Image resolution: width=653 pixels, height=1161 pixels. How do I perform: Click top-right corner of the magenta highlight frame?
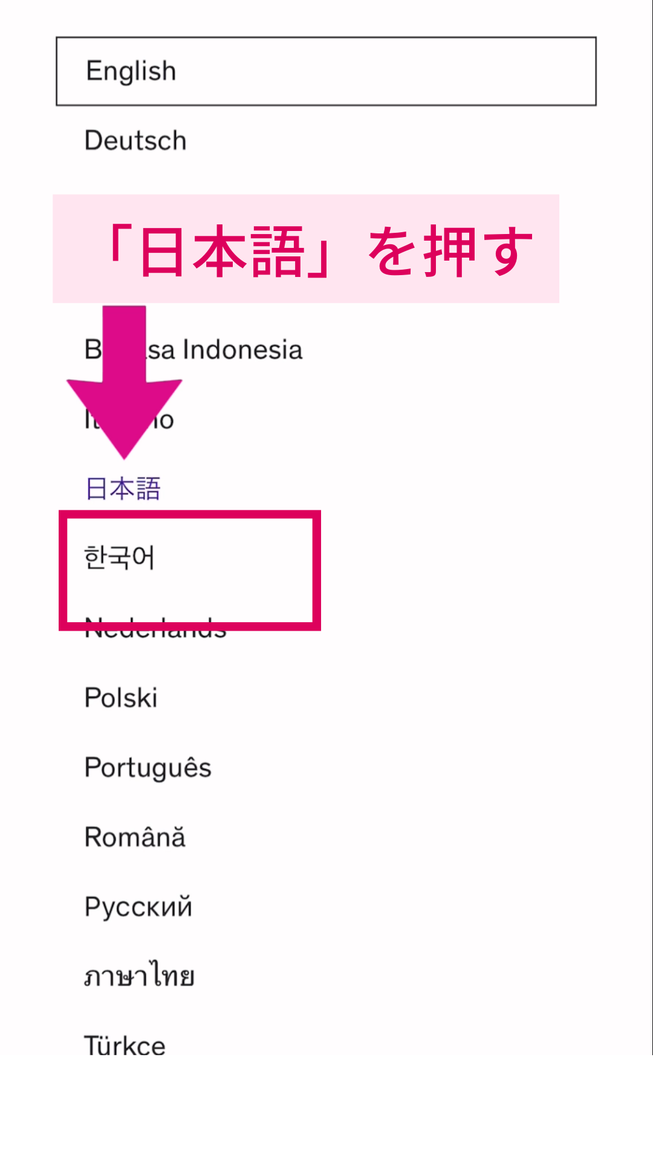316,515
